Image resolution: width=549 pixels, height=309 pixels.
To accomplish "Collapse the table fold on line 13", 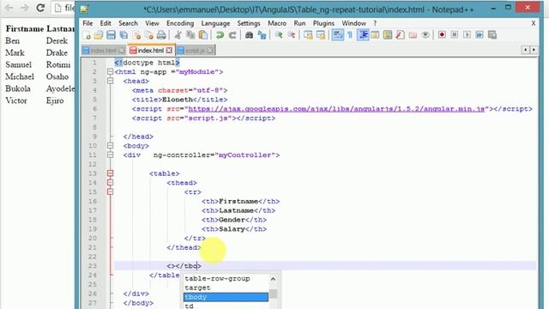I will click(111, 173).
